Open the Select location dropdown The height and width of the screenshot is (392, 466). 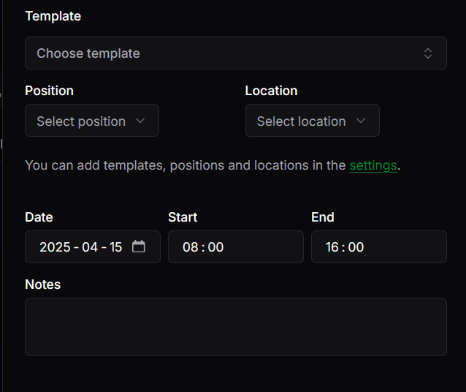313,121
